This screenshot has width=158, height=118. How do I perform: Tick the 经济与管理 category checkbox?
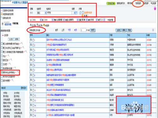tap(2, 80)
